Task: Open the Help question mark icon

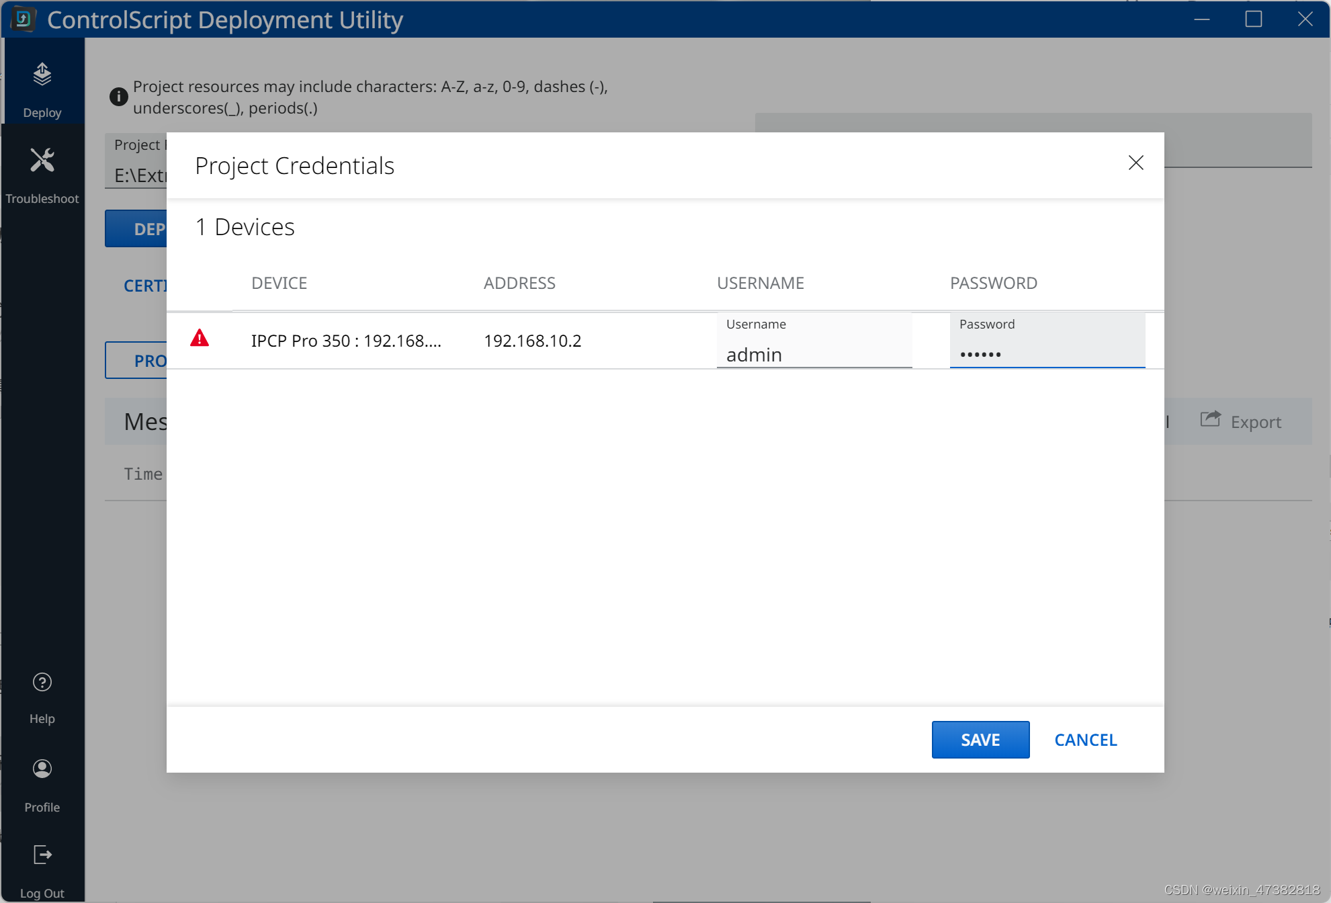Action: (42, 683)
